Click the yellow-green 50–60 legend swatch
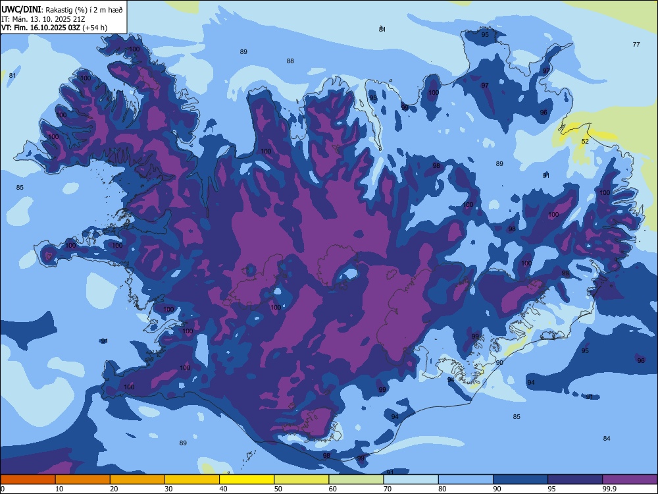The height and width of the screenshot is (494, 658). 301,480
